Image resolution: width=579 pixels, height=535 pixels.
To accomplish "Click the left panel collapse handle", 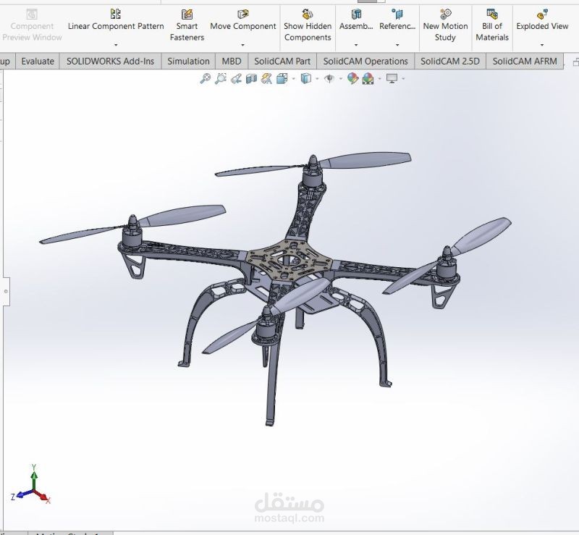I will [6, 291].
